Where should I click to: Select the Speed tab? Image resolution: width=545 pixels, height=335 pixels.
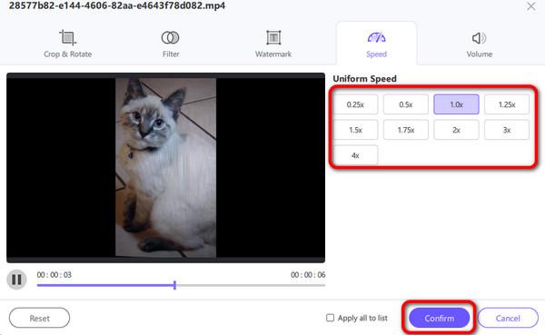(376, 44)
